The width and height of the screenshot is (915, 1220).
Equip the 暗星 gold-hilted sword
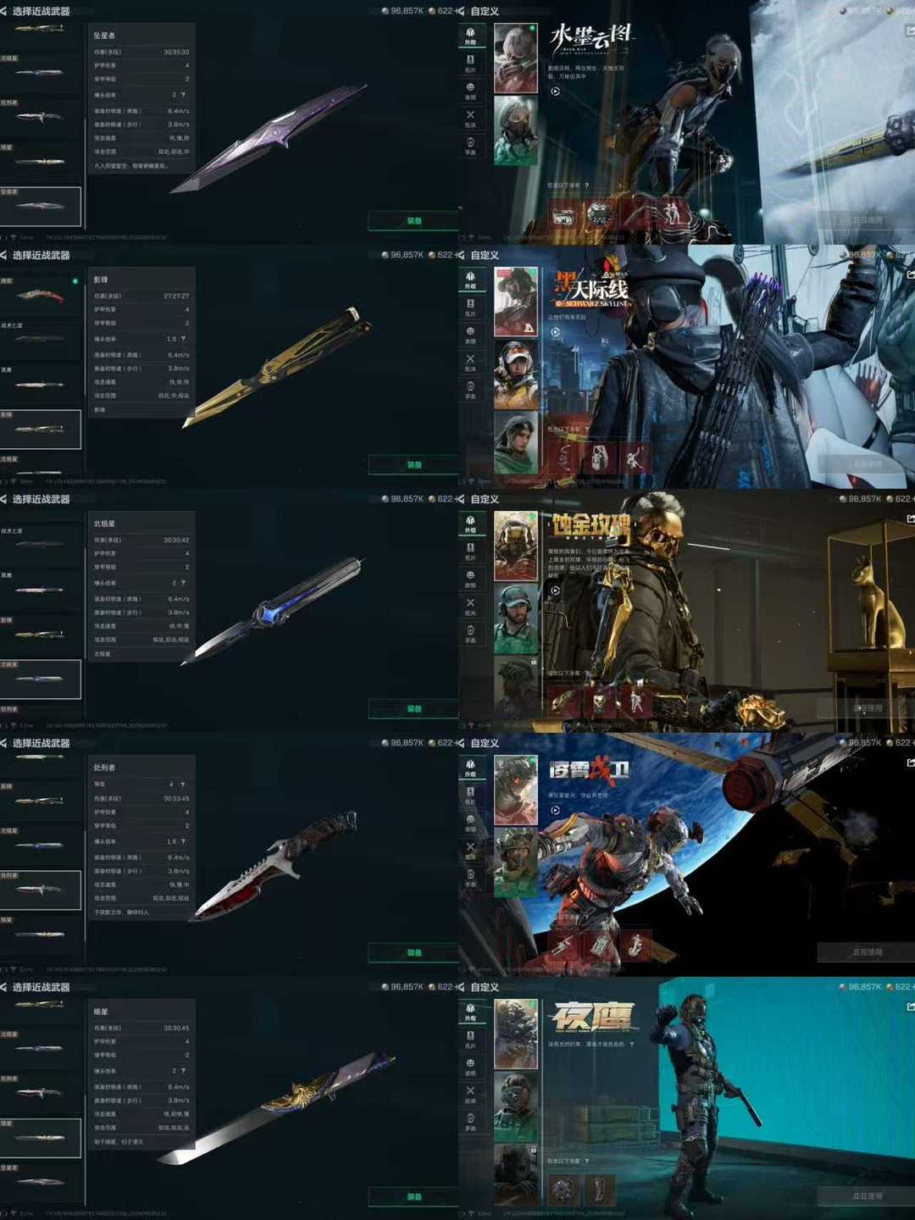(x=413, y=1197)
